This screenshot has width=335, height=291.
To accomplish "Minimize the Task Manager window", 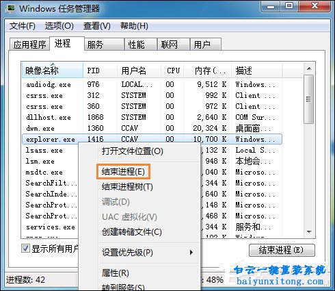I will (271, 6).
